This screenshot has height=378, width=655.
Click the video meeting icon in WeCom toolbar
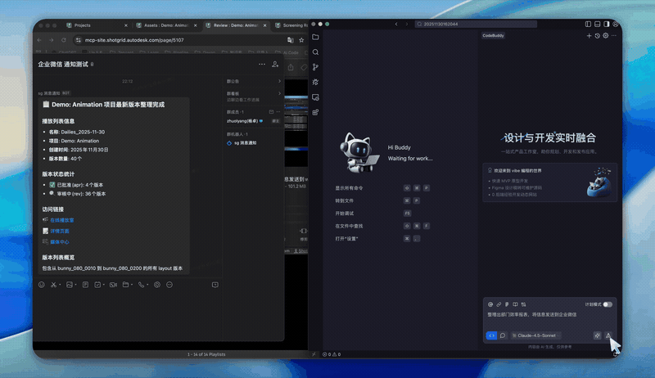coord(113,285)
